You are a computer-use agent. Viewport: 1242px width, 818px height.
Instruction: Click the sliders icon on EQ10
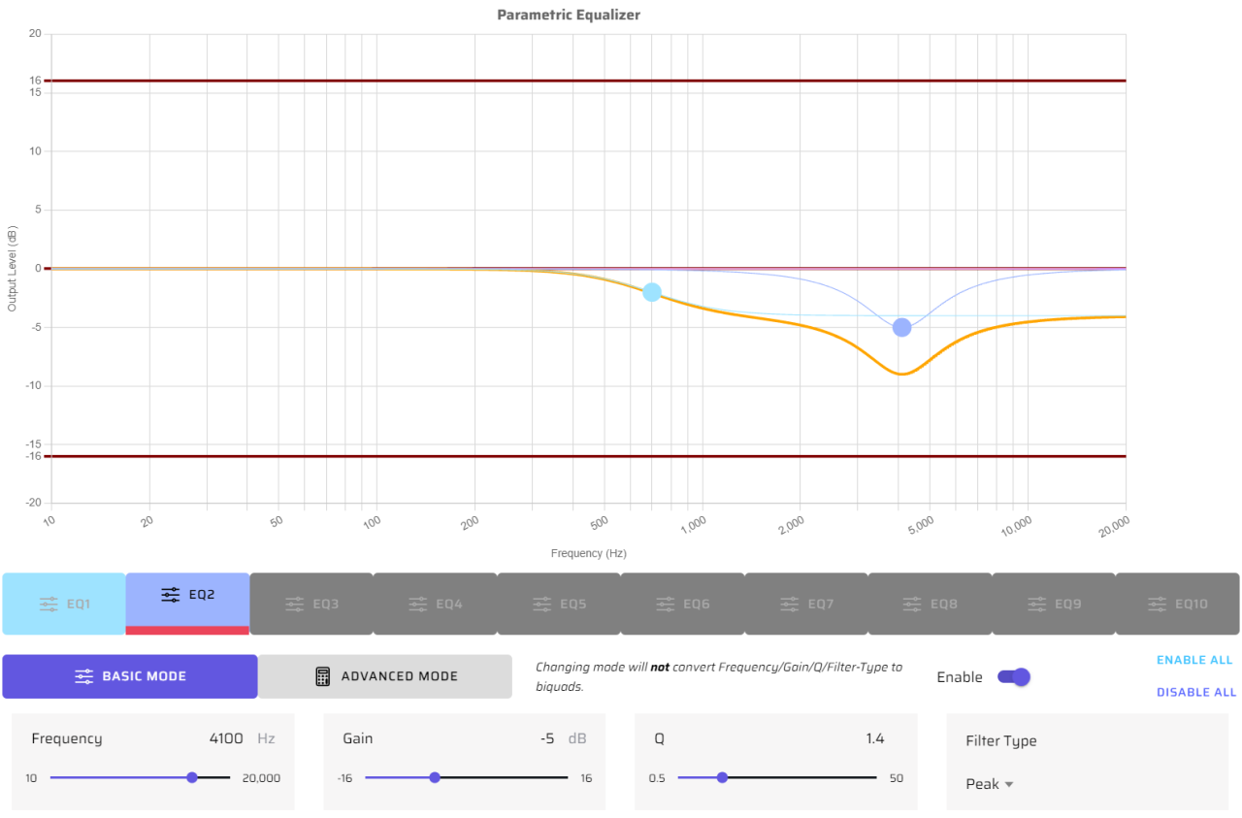(1158, 604)
